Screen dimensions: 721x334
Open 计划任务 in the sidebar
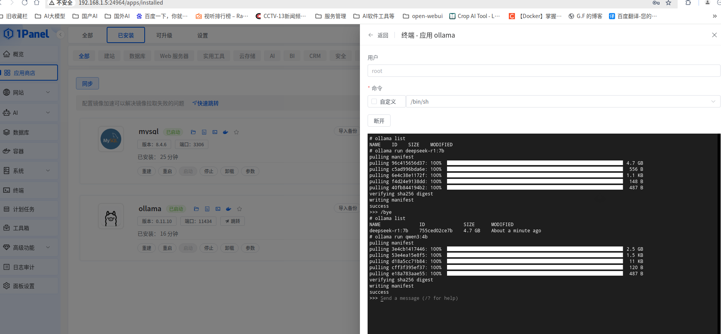point(29,209)
